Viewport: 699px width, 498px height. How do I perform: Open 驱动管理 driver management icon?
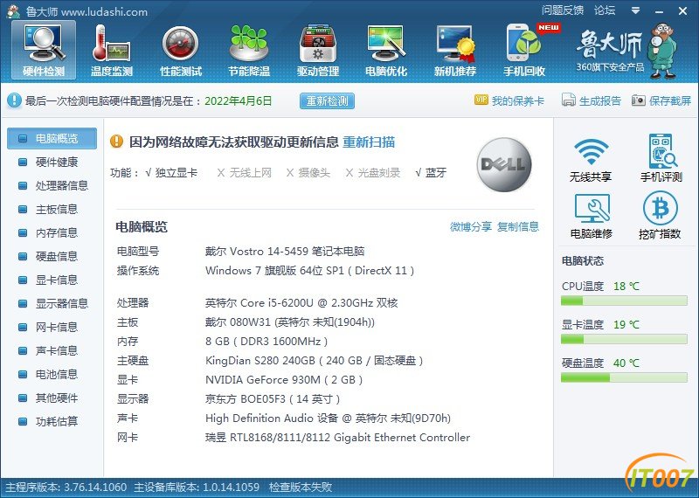point(318,51)
